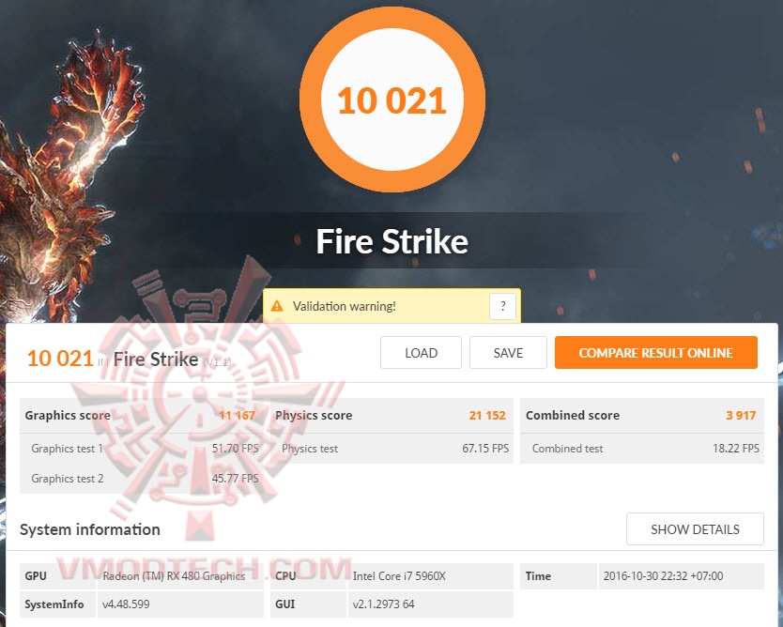This screenshot has height=627, width=783.
Task: Click the LOAD button
Action: pyautogui.click(x=421, y=352)
